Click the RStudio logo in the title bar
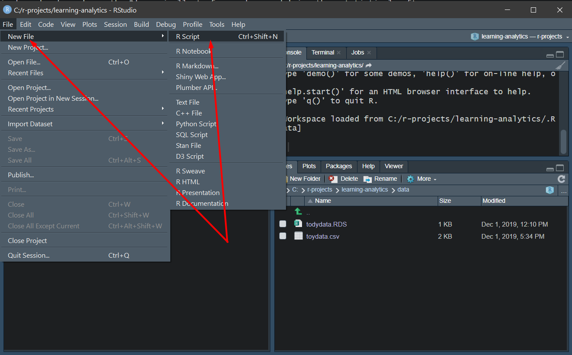Image resolution: width=572 pixels, height=355 pixels. [7, 10]
